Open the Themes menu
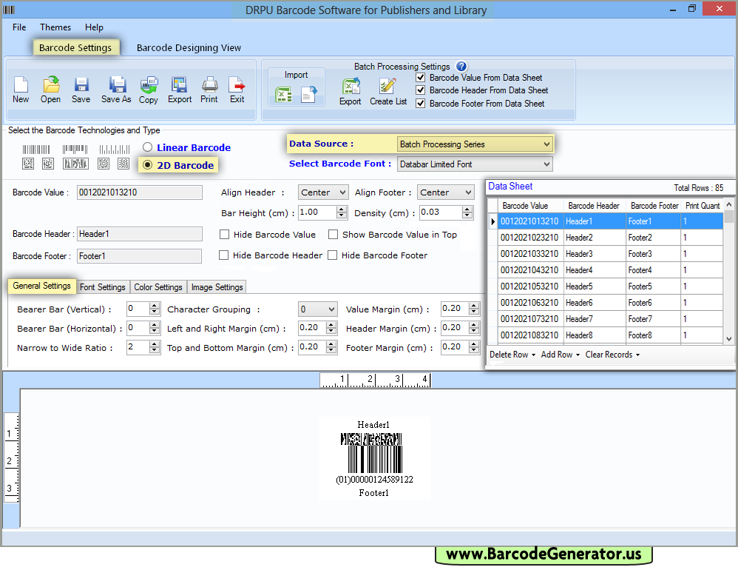The image size is (738, 570). click(55, 27)
